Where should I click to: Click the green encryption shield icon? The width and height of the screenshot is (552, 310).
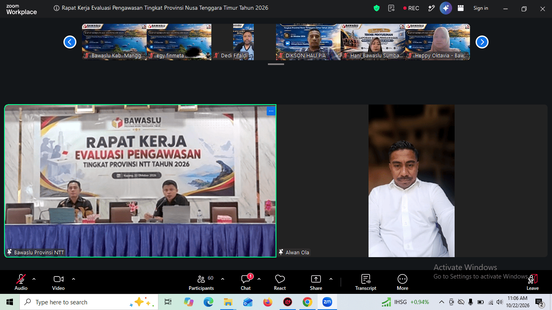point(377,8)
